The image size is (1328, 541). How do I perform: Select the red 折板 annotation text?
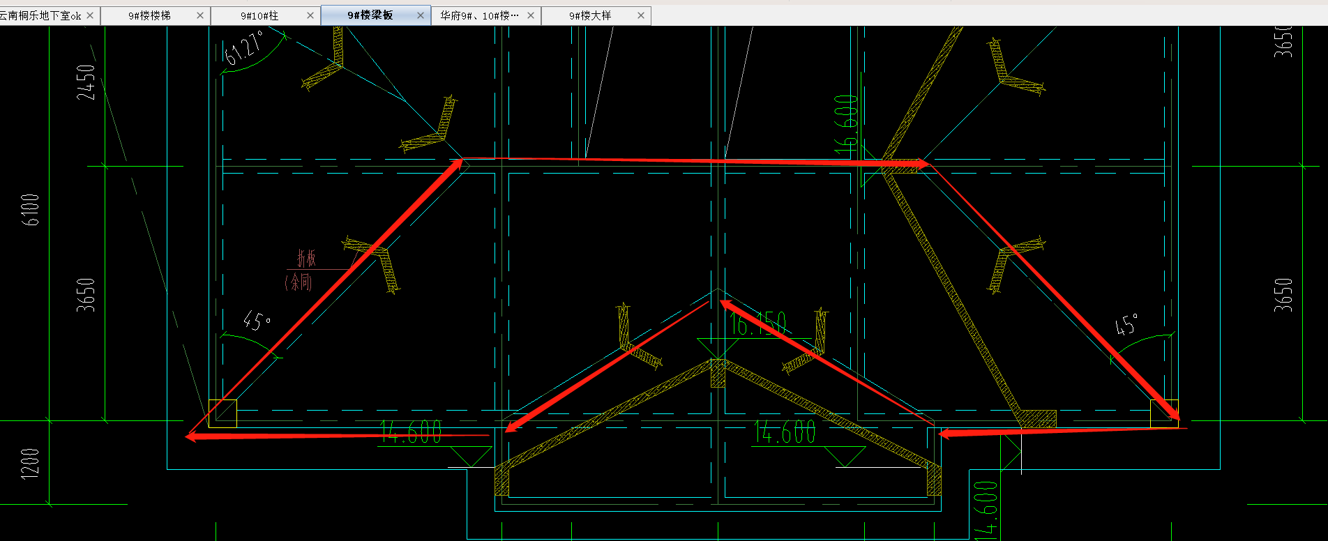click(x=306, y=259)
